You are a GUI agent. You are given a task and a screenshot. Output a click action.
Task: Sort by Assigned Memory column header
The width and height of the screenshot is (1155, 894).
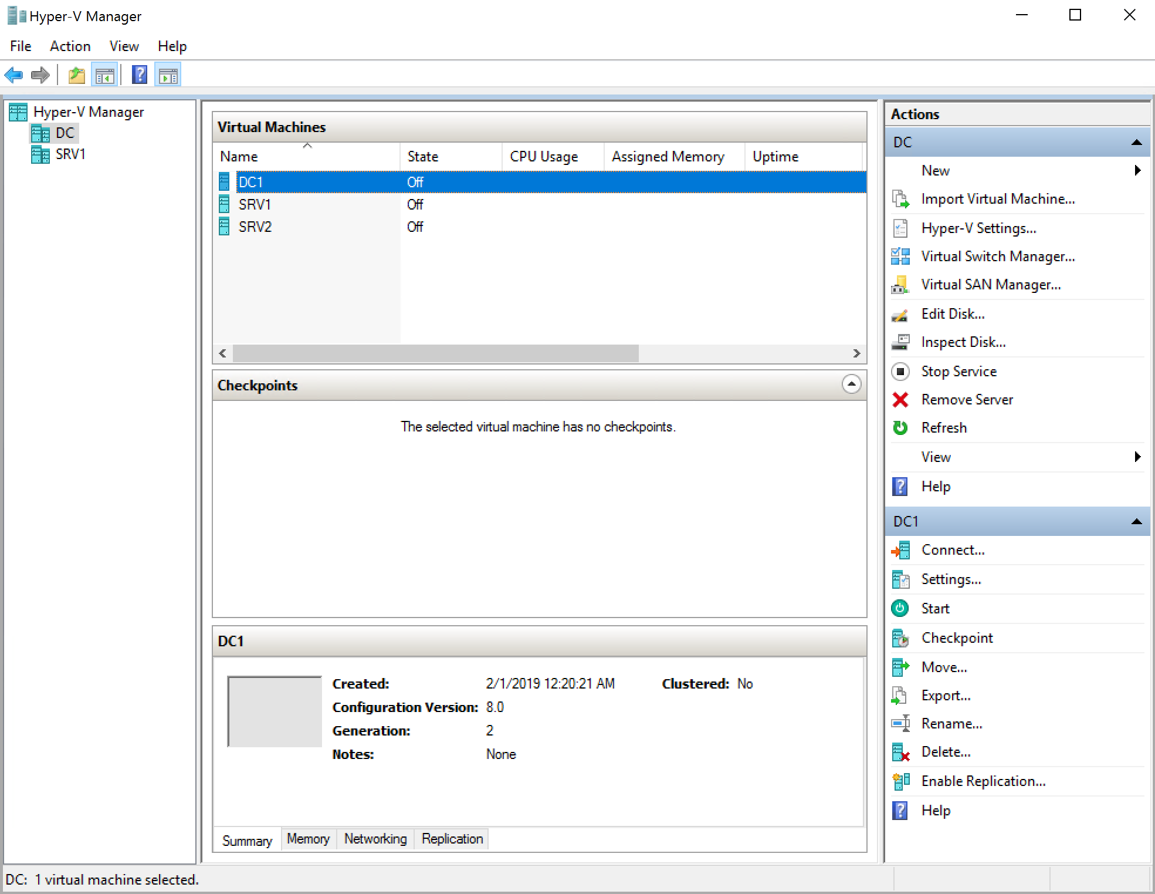pos(675,157)
